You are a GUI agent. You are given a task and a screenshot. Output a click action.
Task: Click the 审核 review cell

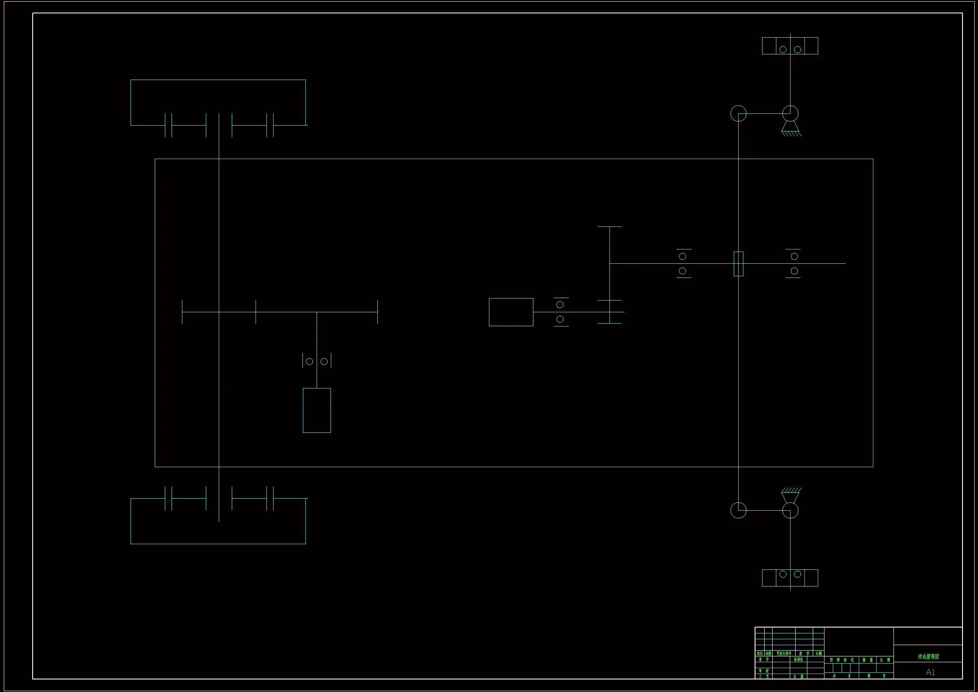coord(763,671)
